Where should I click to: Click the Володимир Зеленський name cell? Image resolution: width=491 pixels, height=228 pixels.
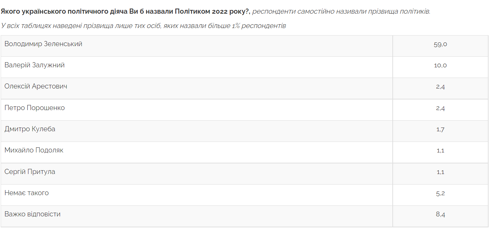tap(43, 44)
